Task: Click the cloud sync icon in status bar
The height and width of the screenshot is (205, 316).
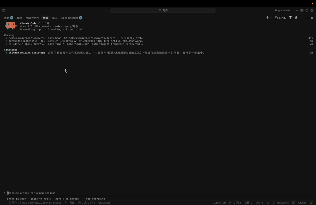Action: coord(65,202)
